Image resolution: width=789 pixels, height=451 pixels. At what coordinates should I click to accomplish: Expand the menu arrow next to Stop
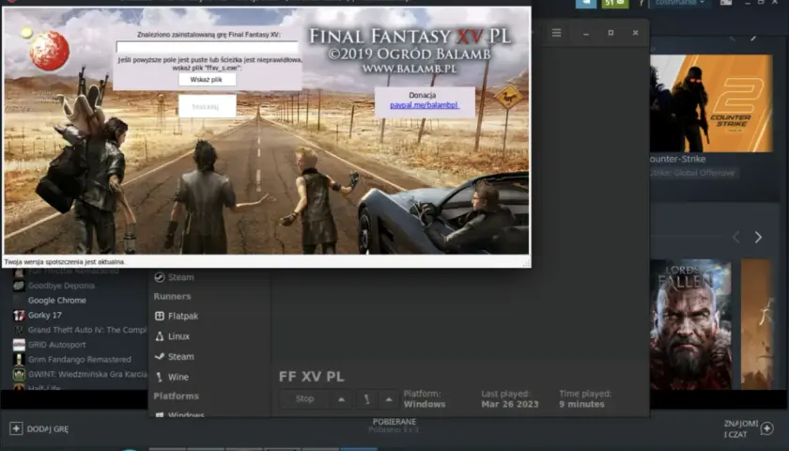(341, 399)
